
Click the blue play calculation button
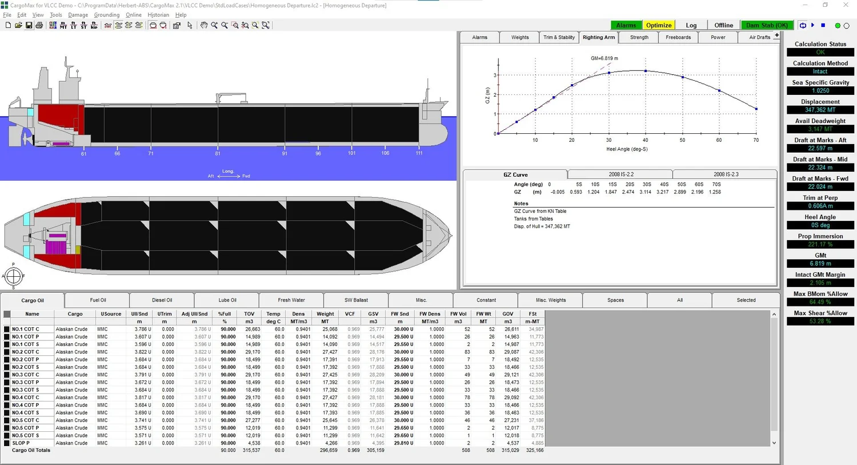coord(812,25)
